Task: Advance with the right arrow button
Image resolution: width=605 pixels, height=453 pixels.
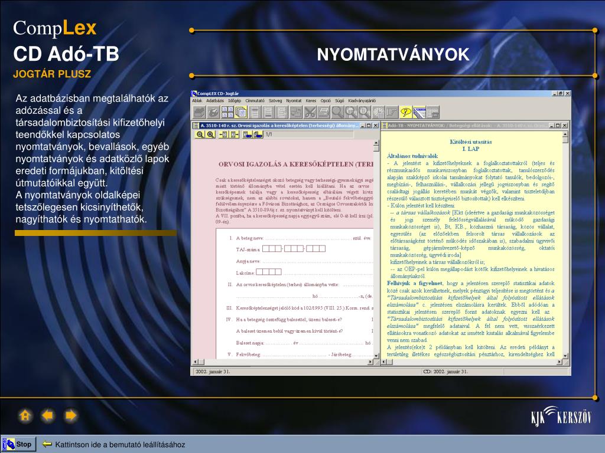Action: [x=71, y=416]
